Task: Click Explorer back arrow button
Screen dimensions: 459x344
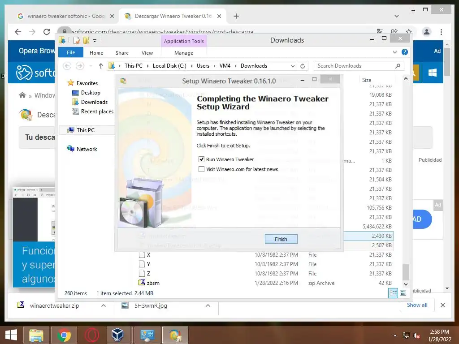Action: click(67, 66)
